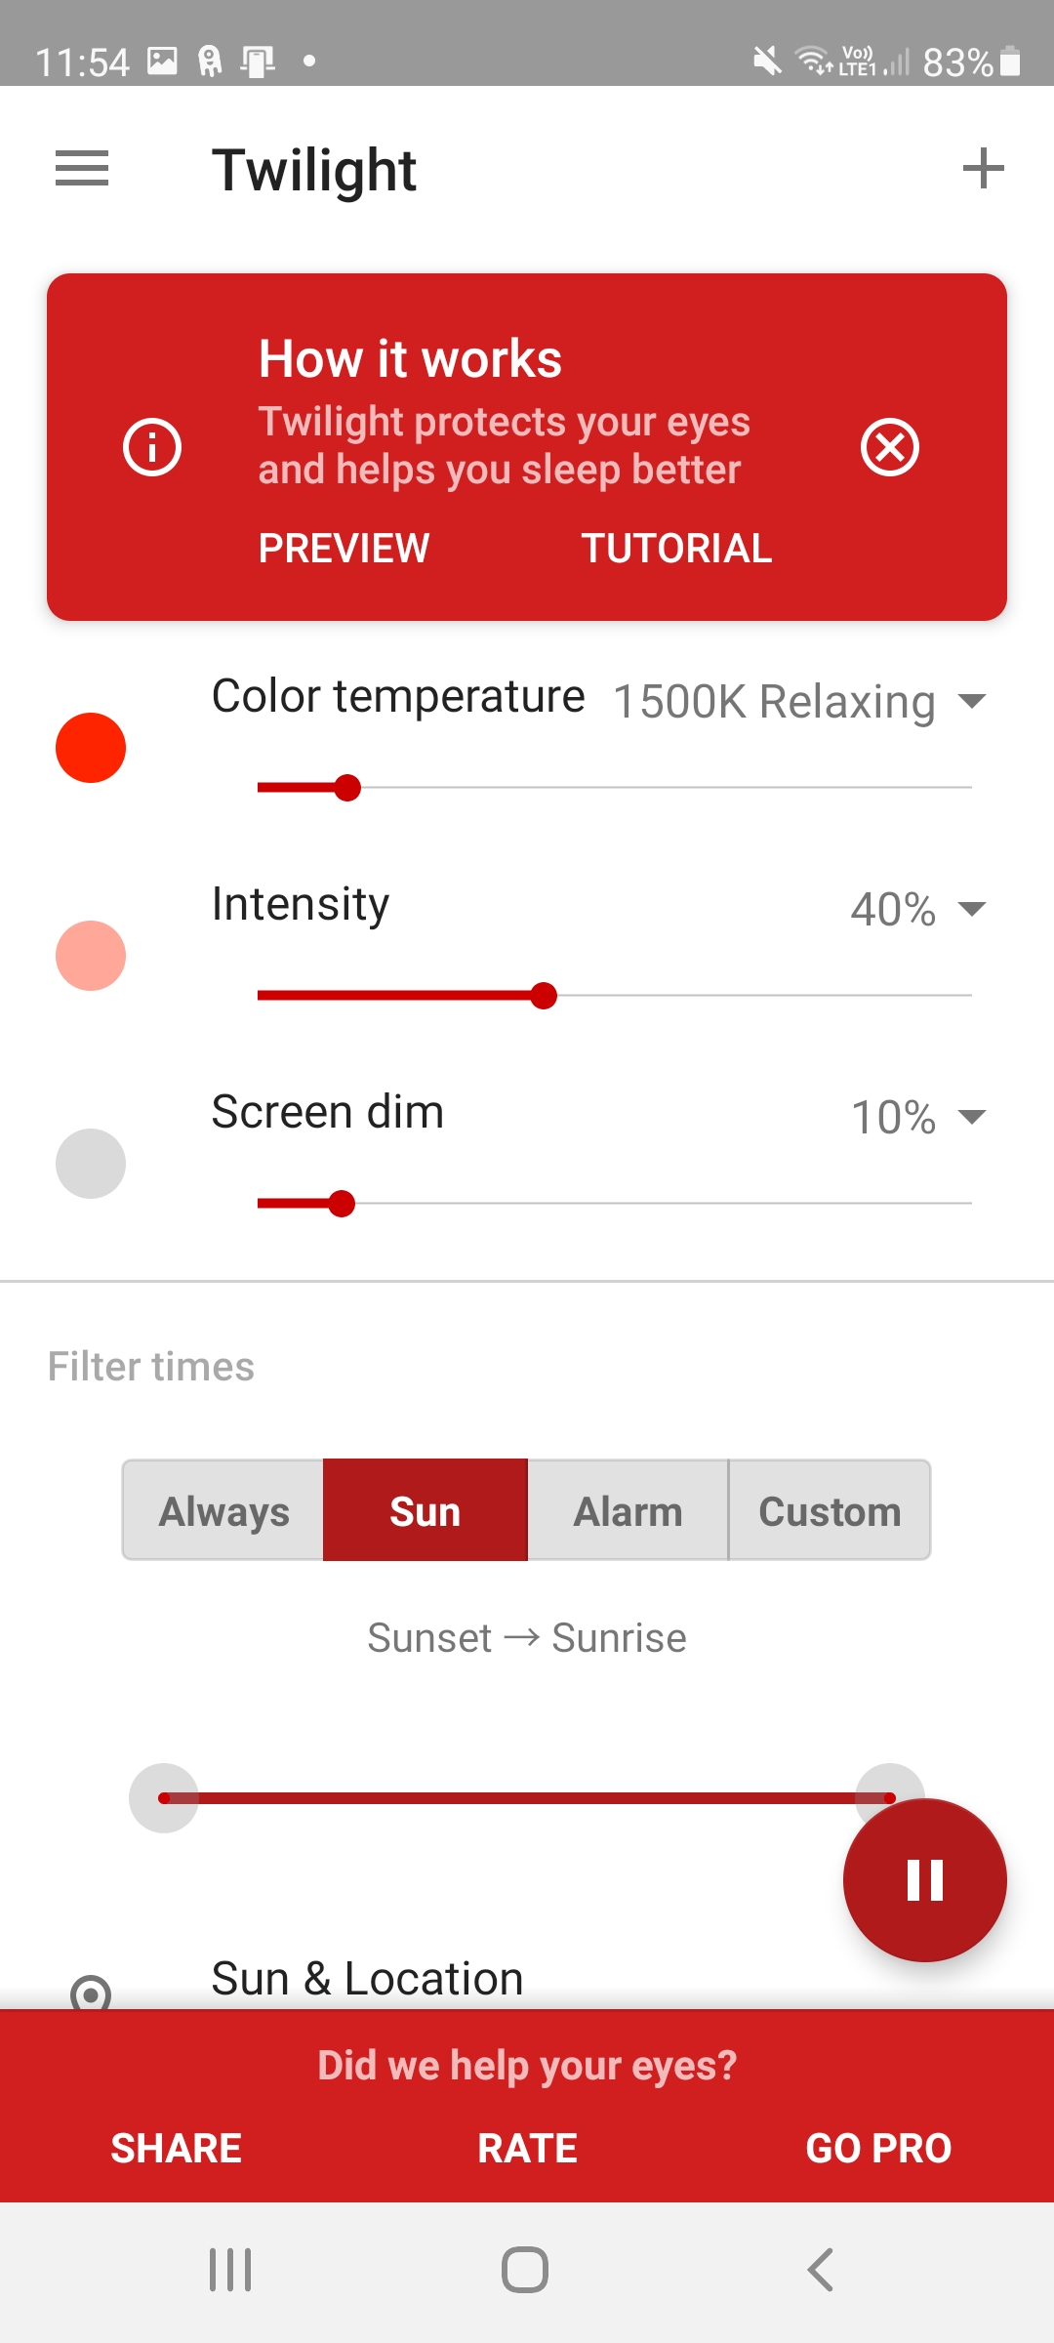This screenshot has height=2343, width=1054.
Task: Expand the 1500K Relaxing color temperature dropdown
Action: (799, 701)
